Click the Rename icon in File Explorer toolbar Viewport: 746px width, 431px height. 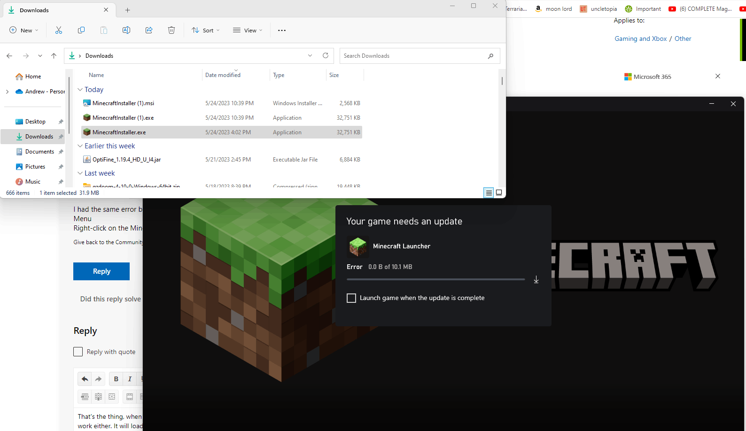pos(126,30)
